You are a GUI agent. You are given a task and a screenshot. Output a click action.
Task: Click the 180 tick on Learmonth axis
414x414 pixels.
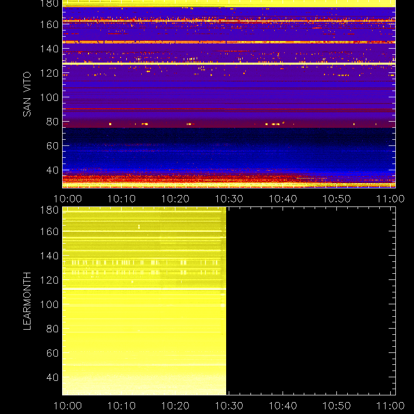(49, 210)
